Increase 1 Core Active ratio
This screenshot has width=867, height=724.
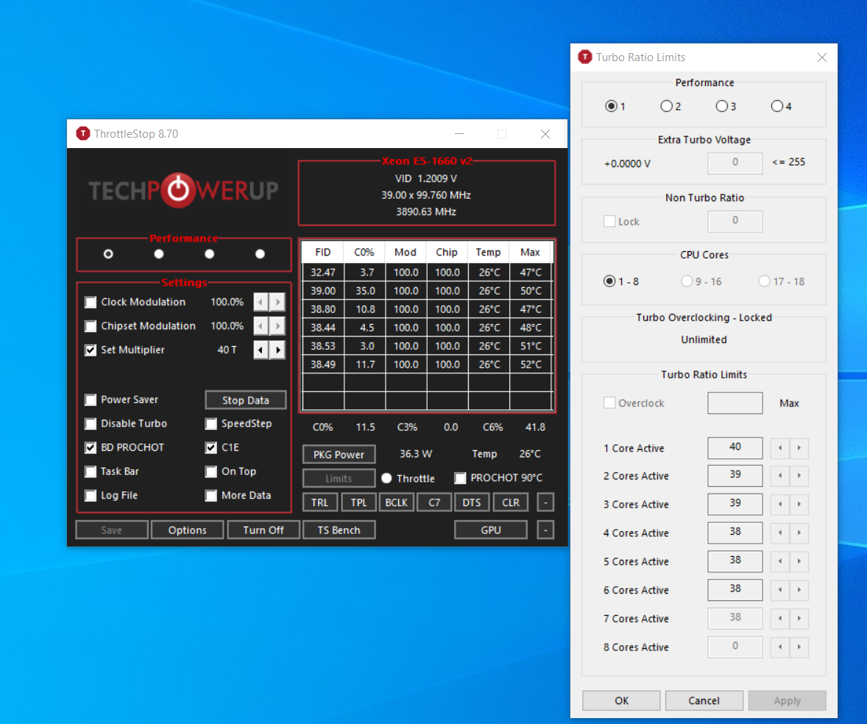point(799,448)
